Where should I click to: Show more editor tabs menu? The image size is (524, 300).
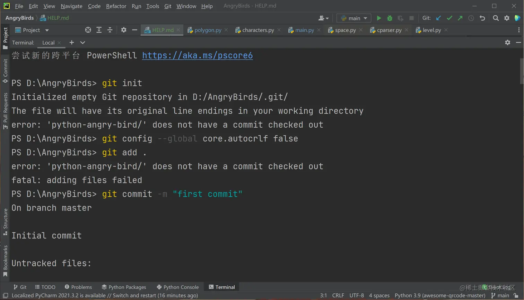tap(519, 30)
